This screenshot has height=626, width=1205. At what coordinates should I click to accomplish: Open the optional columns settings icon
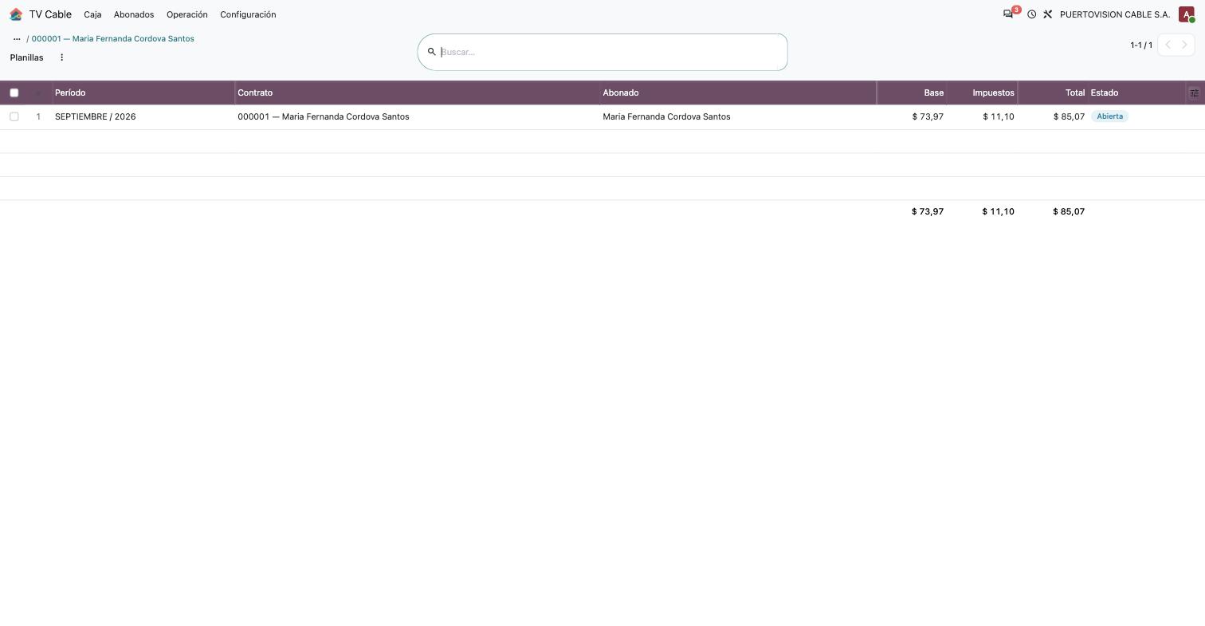tap(1194, 93)
